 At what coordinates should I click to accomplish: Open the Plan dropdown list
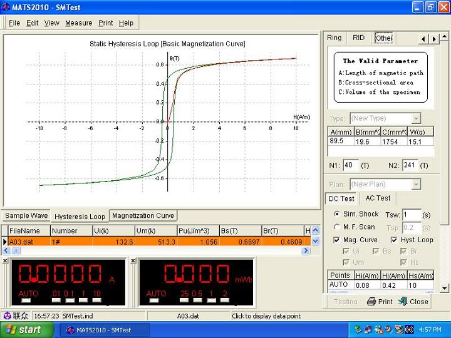coord(416,184)
